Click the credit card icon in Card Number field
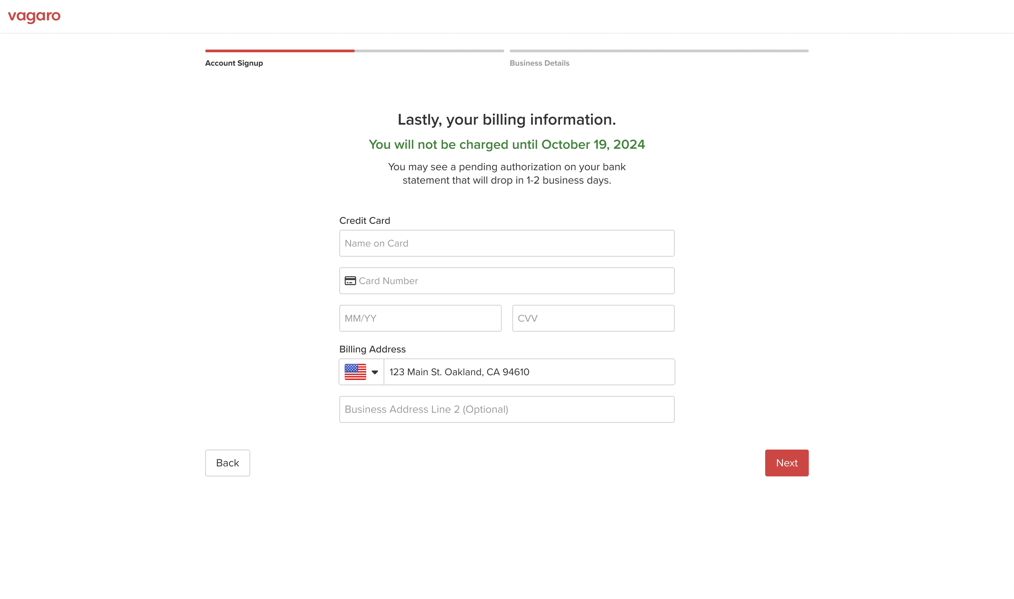Image resolution: width=1014 pixels, height=599 pixels. point(350,280)
